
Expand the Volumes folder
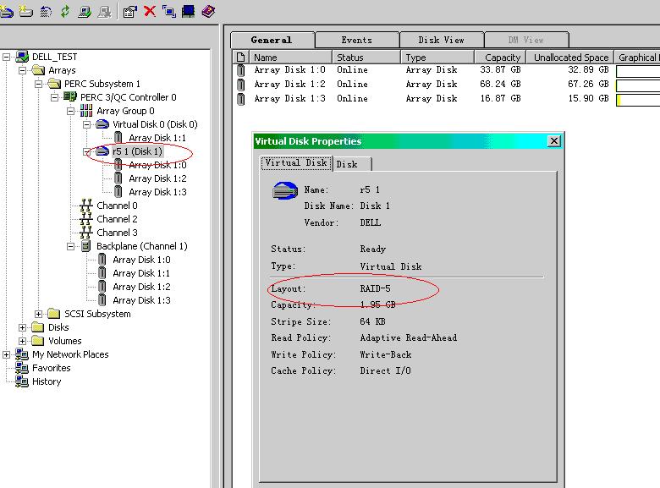click(22, 341)
